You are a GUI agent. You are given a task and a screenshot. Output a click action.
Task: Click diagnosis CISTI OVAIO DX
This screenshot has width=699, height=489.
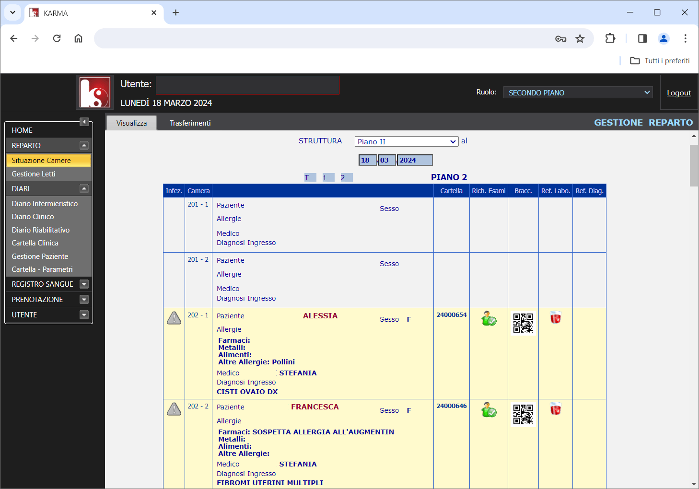point(247,392)
